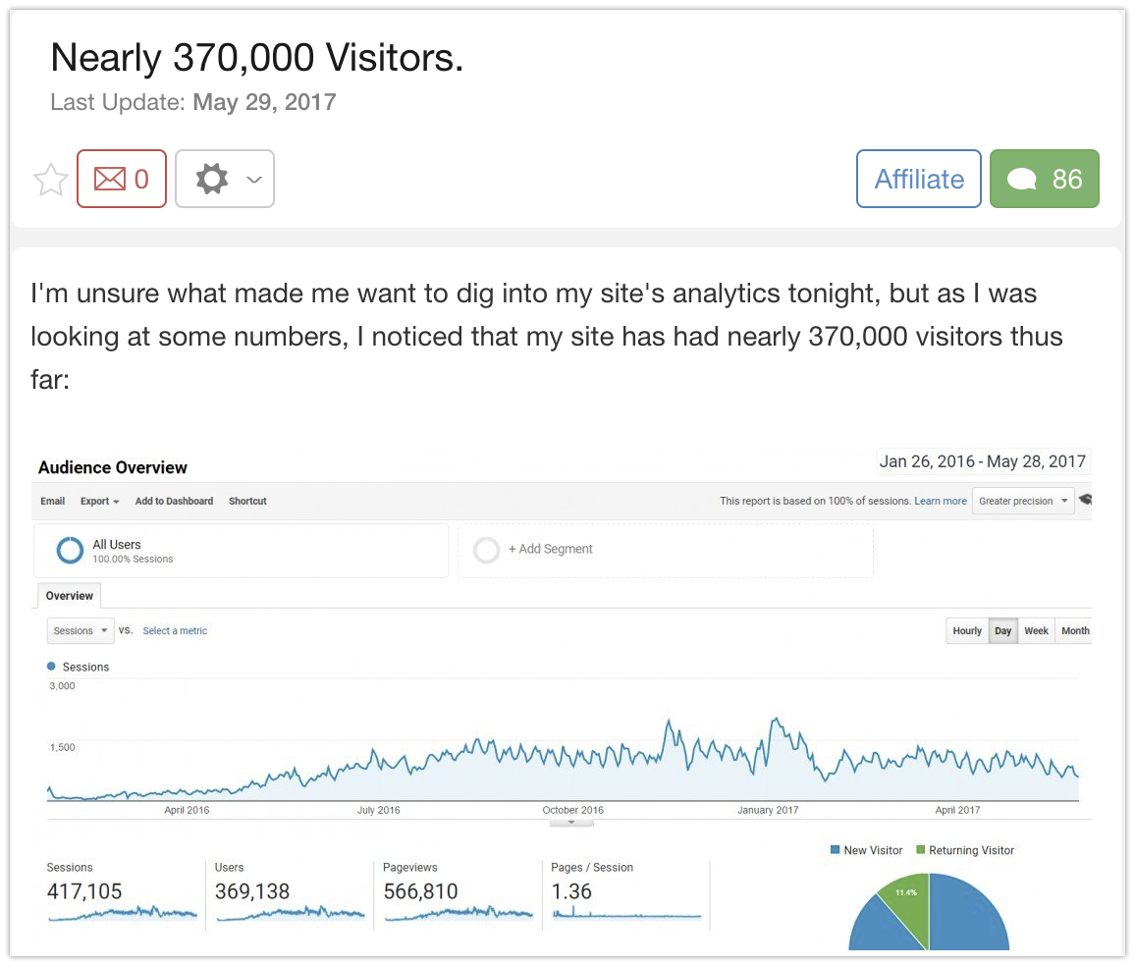Click the Pageviews 566,810 metric
The image size is (1135, 966).
click(x=459, y=893)
